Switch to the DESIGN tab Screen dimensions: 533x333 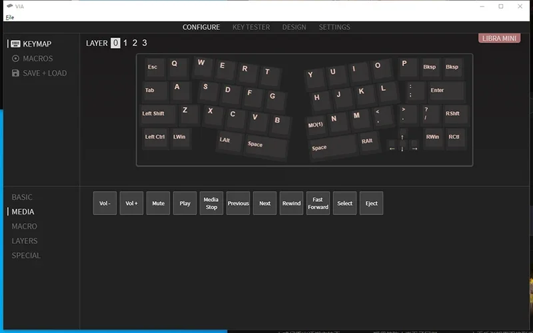tap(294, 27)
